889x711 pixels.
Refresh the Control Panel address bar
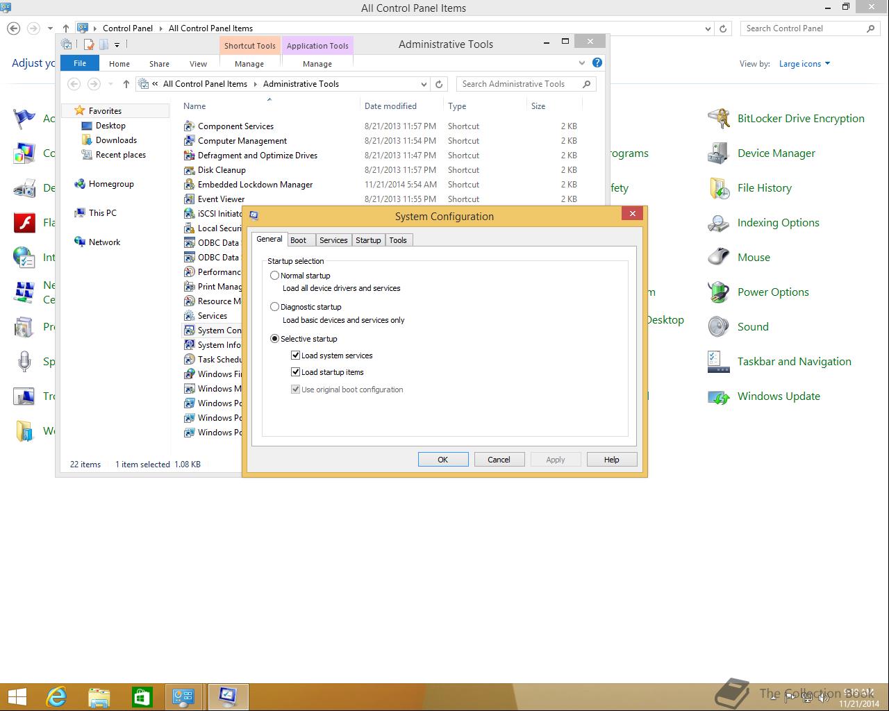pos(723,28)
